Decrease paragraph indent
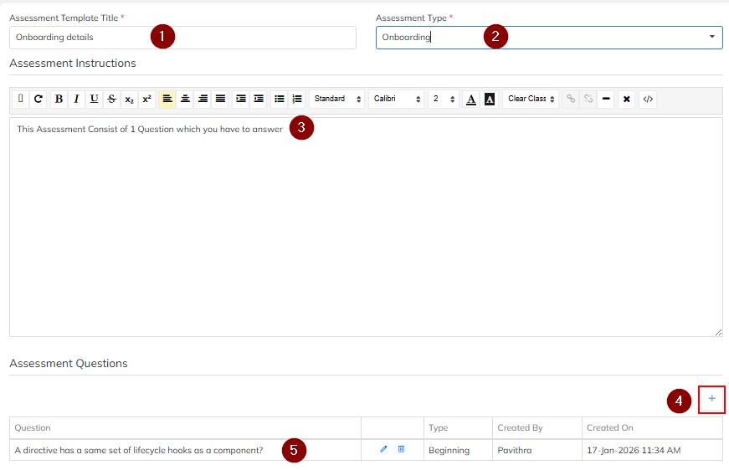 (259, 99)
